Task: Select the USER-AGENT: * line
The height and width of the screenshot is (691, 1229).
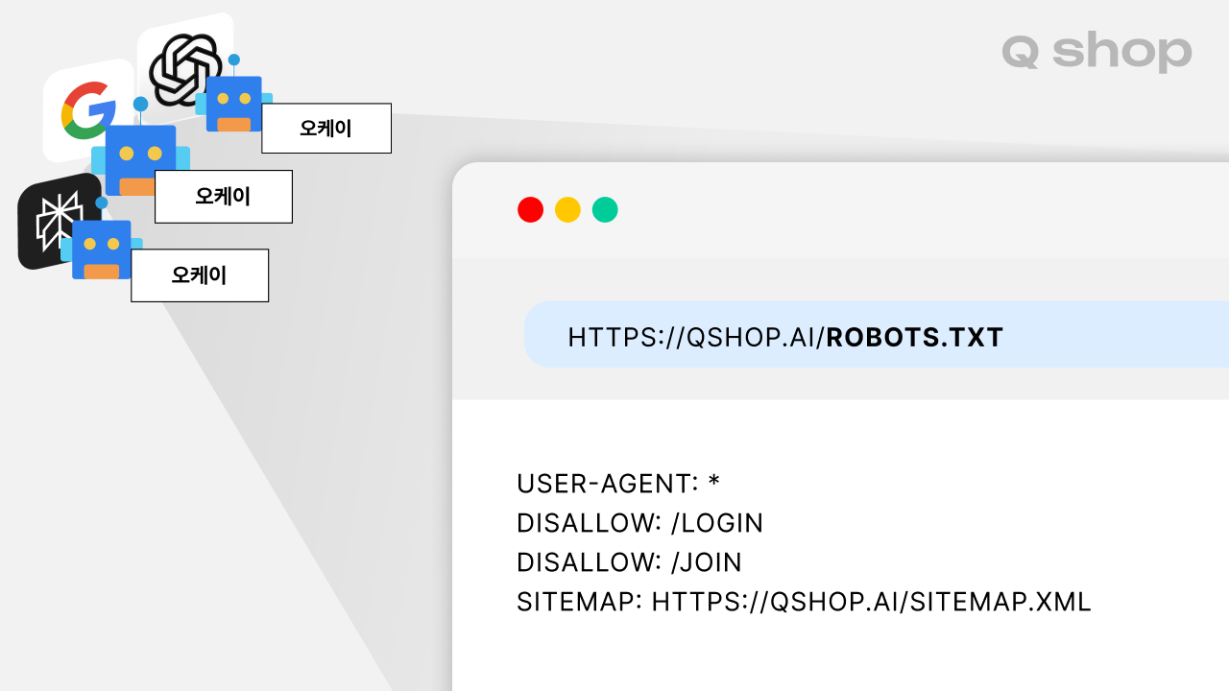Action: pyautogui.click(x=618, y=483)
